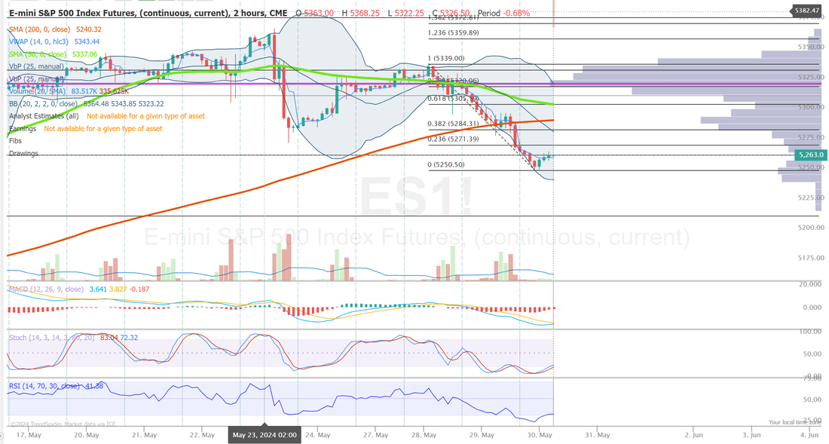Select the VWAP (14, 0, hlc3) indicator label
This screenshot has width=829, height=444.
click(38, 41)
